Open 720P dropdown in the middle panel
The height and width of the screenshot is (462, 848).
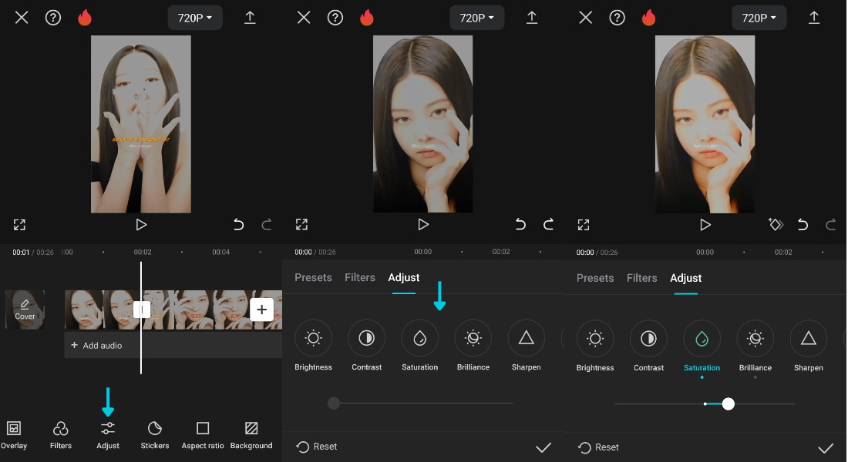coord(477,18)
